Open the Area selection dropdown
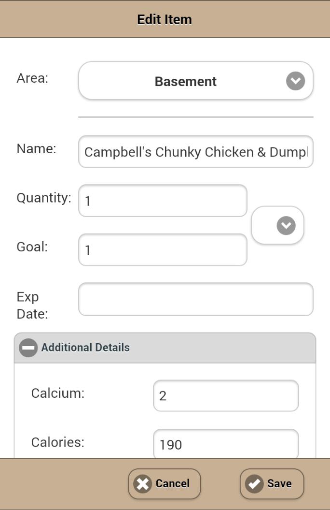This screenshot has width=330, height=510. [195, 81]
